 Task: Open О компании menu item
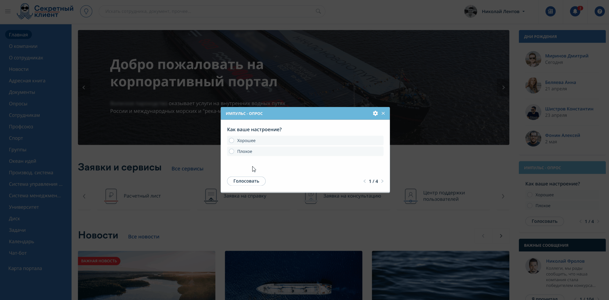tap(23, 46)
